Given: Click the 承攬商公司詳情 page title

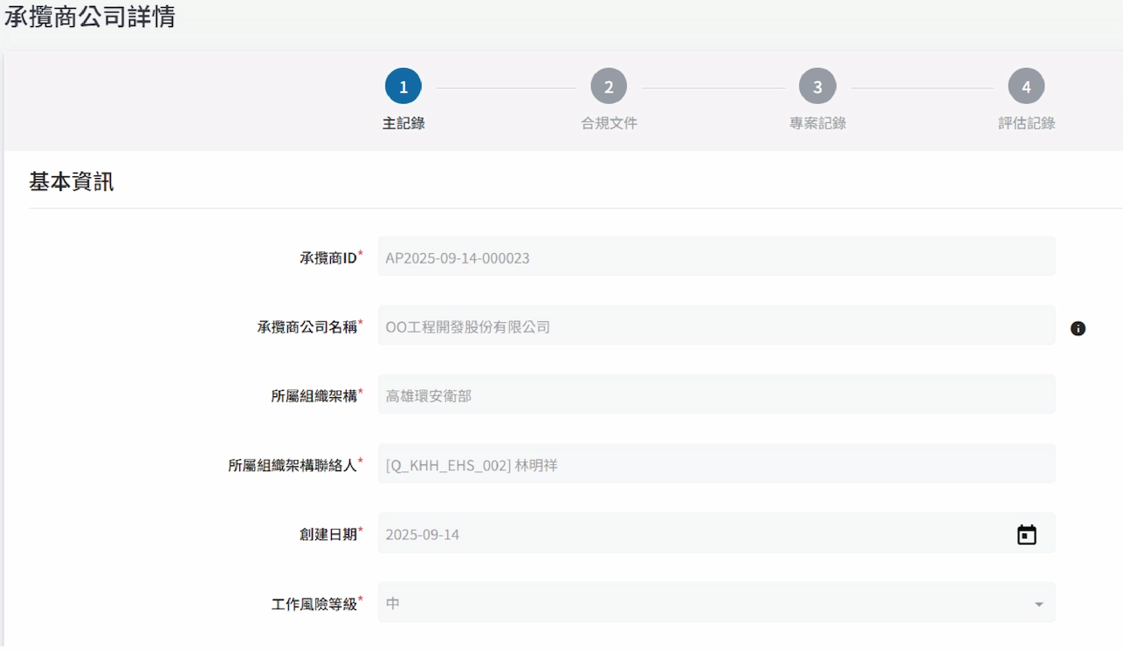Looking at the screenshot, I should [89, 16].
